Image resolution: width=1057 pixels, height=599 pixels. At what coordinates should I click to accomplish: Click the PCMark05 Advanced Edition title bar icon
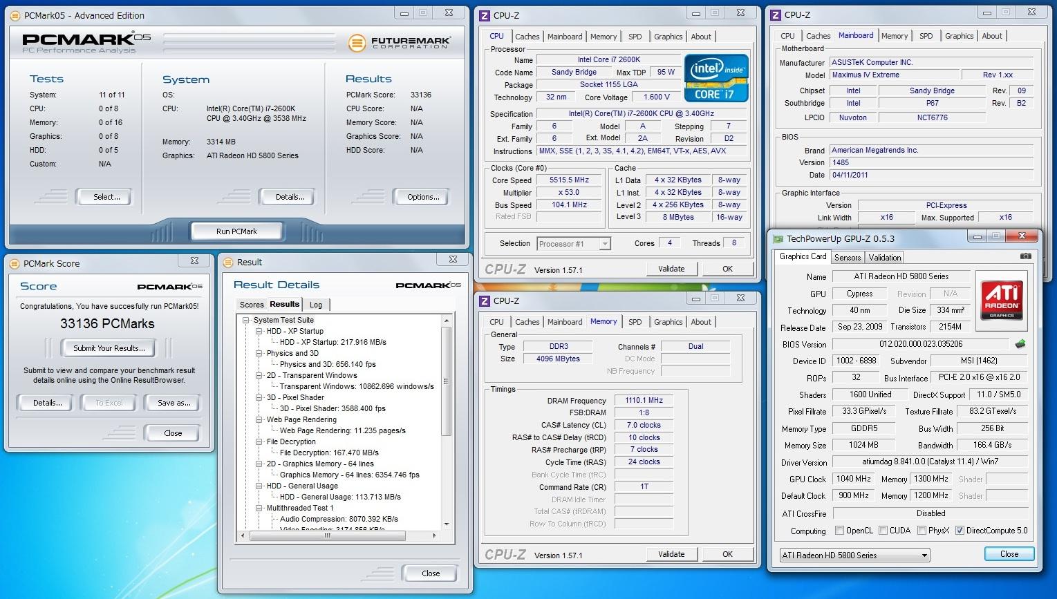point(17,15)
